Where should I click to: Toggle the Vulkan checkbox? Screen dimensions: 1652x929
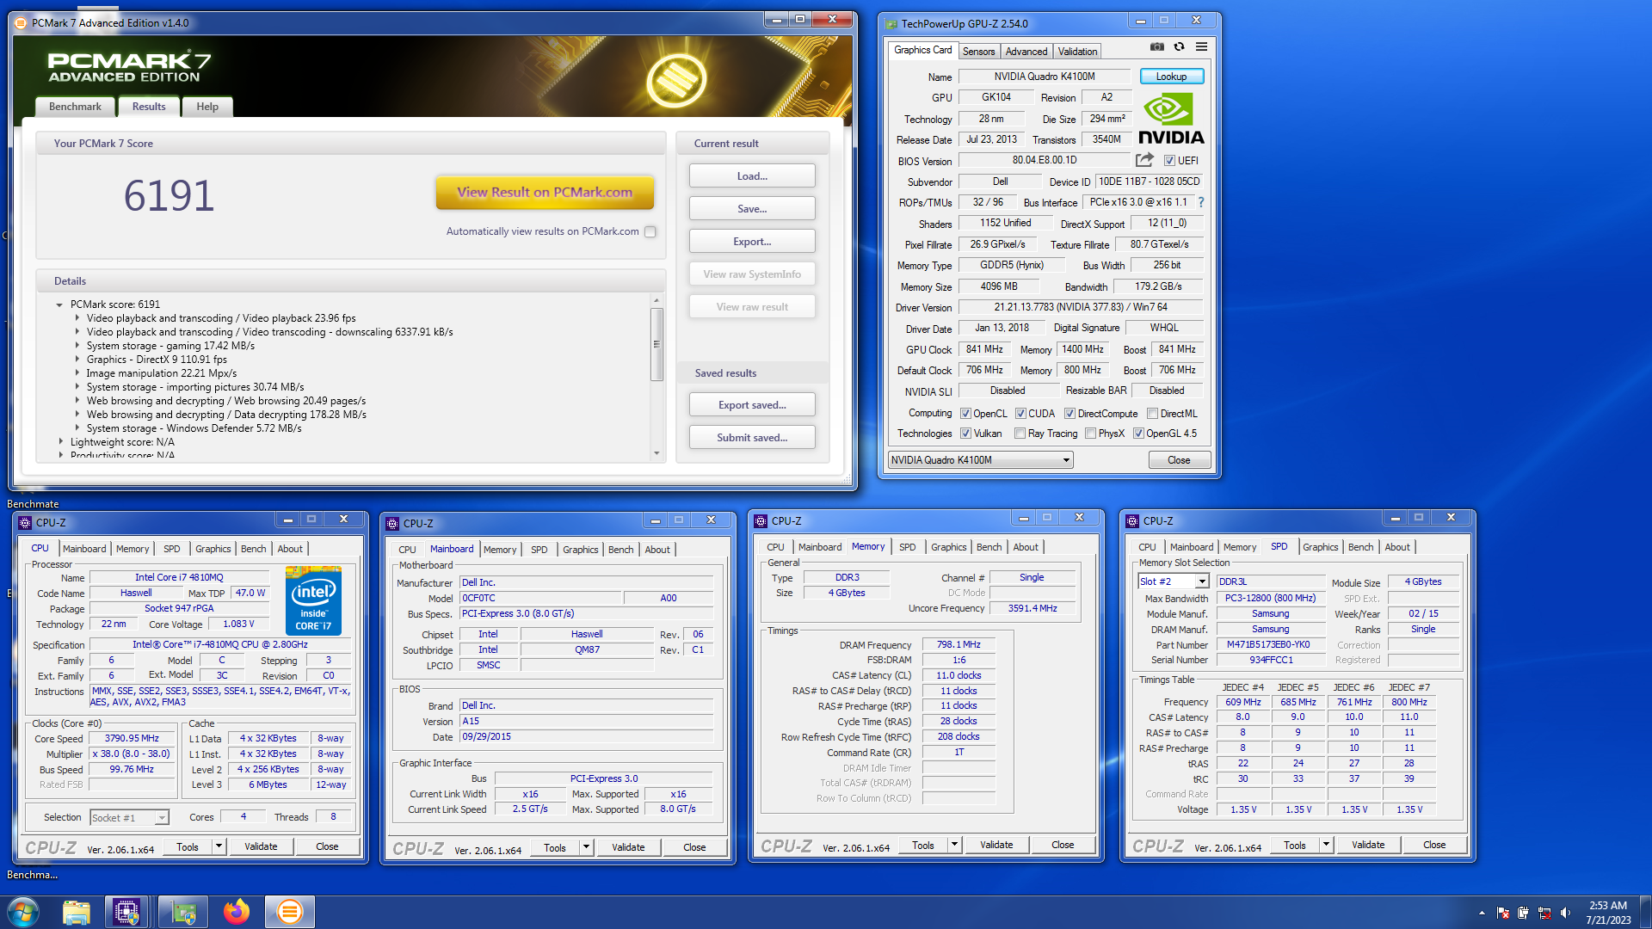[x=965, y=434]
